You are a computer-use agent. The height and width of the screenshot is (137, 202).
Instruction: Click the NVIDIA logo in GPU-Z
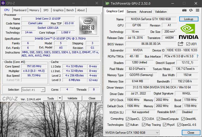[188, 32]
